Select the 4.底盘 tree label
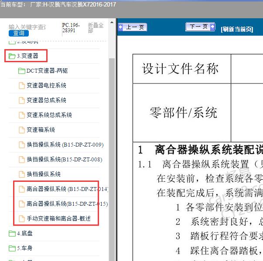Viewport: 263px width, 261px height. [x=25, y=234]
